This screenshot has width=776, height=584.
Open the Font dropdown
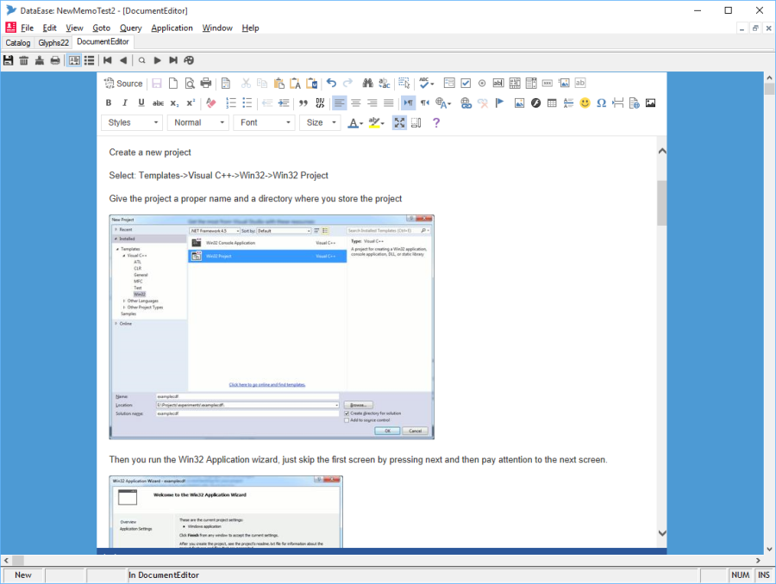pyautogui.click(x=265, y=122)
